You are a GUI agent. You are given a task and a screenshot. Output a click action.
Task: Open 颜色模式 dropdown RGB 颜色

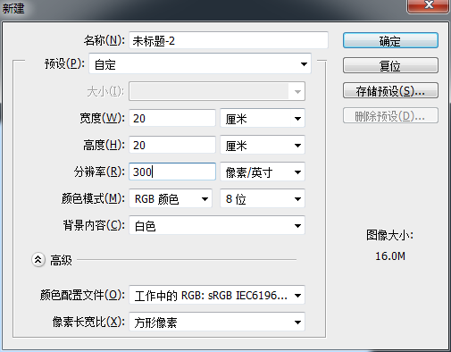point(171,198)
